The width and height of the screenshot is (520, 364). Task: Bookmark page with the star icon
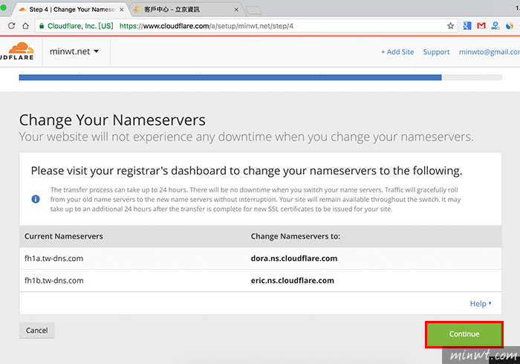pyautogui.click(x=450, y=26)
